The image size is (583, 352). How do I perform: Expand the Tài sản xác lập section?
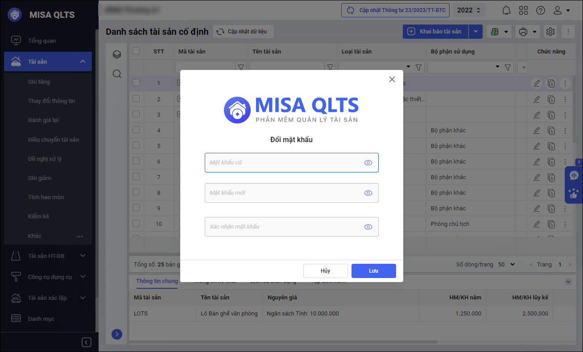83,298
